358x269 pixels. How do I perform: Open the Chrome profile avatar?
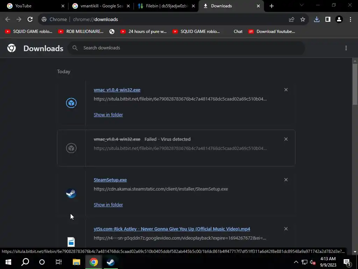[x=339, y=20]
